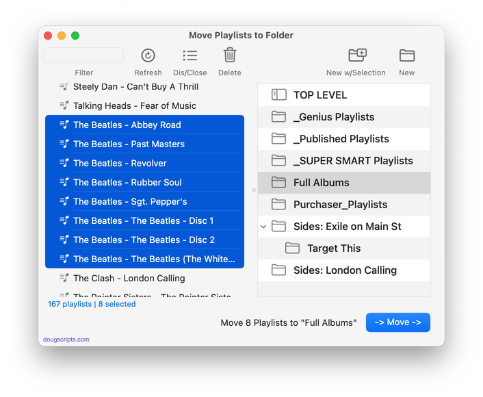Click the playlist icon beside Revolver
Image resolution: width=483 pixels, height=397 pixels.
[64, 163]
